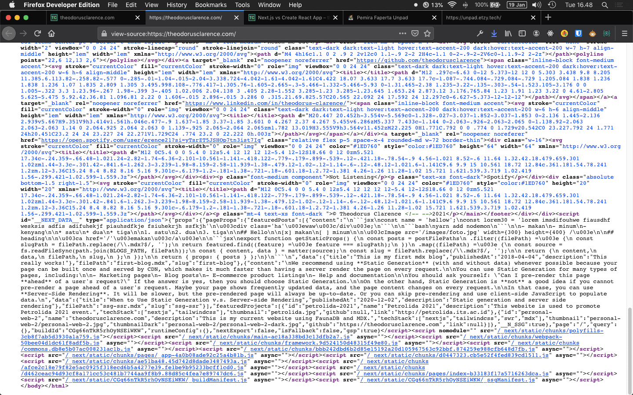Open the Firefox Account avatar icon
This screenshot has width=633, height=395.
(536, 33)
